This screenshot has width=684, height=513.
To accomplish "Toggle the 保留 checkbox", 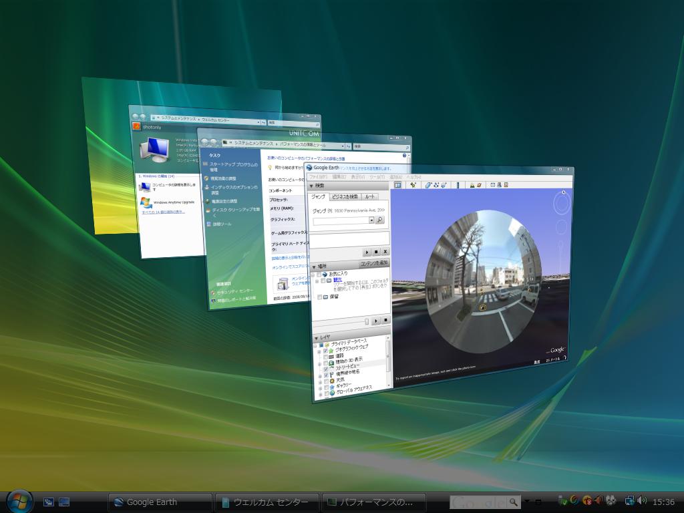I will click(320, 297).
